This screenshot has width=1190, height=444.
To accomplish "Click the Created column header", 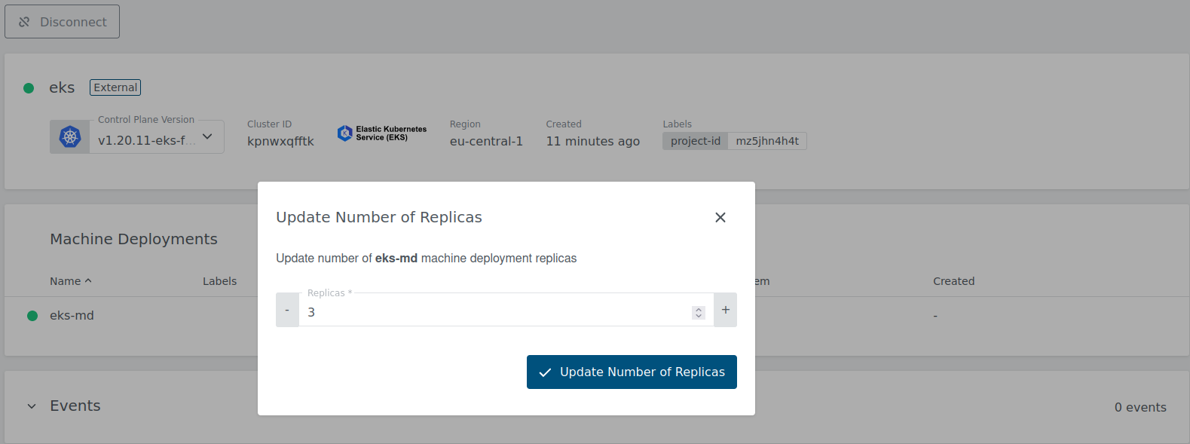I will point(953,281).
